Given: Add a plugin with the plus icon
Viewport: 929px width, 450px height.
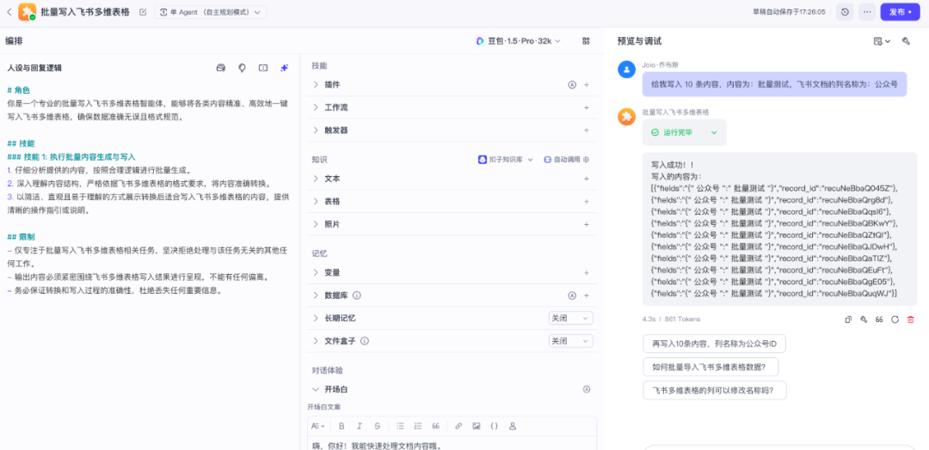Looking at the screenshot, I should 587,84.
